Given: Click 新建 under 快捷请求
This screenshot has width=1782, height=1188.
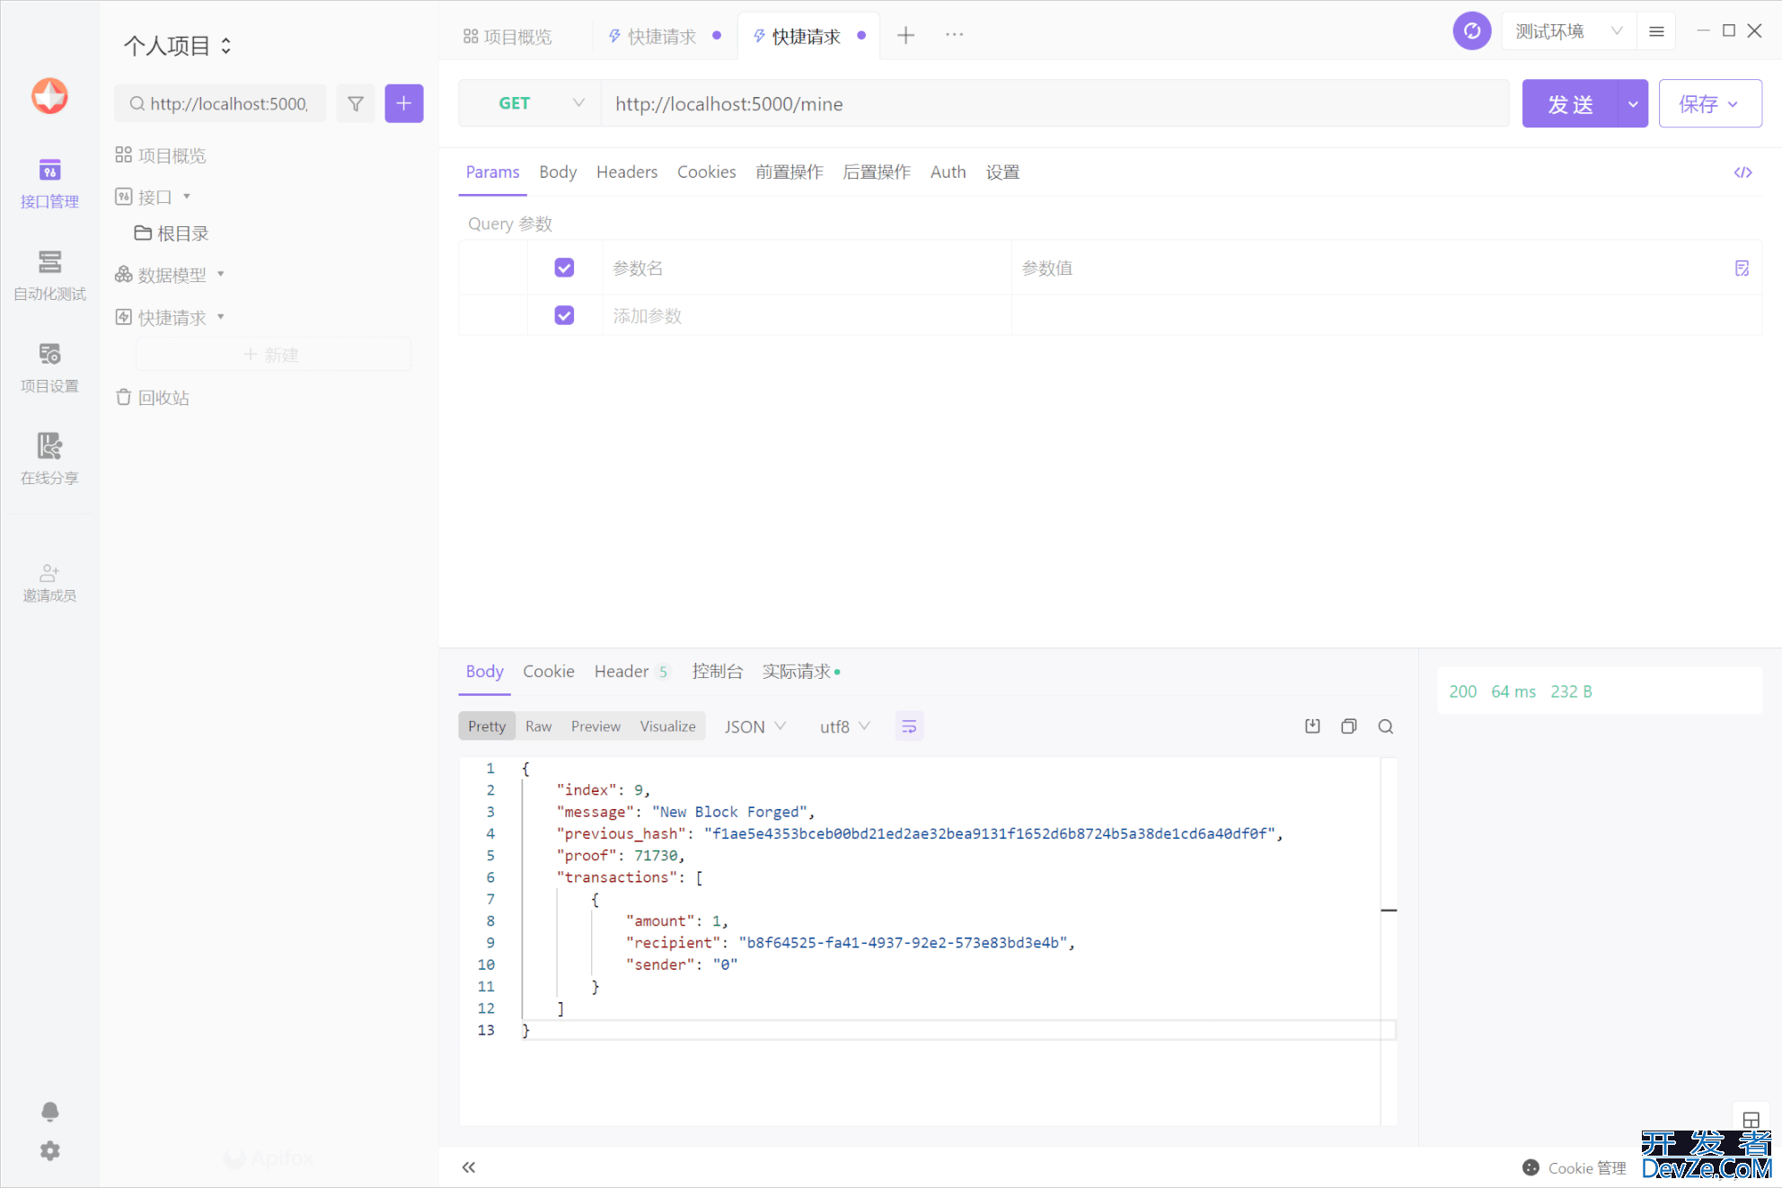Looking at the screenshot, I should click(x=273, y=355).
